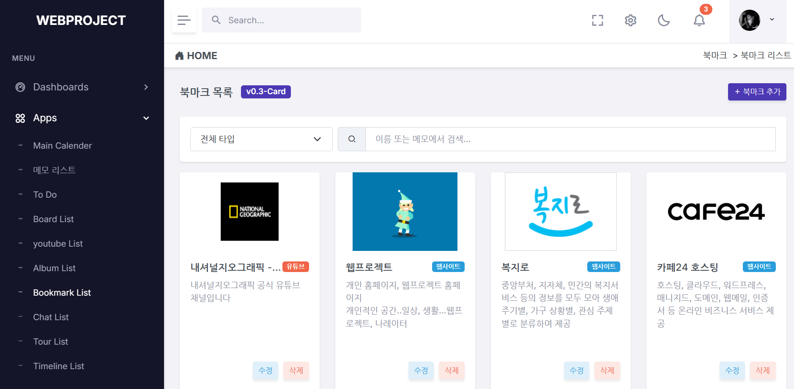Screen dimensions: 794x389
Task: Click 삭제 on 카페24 호스팅 card
Action: (x=763, y=370)
